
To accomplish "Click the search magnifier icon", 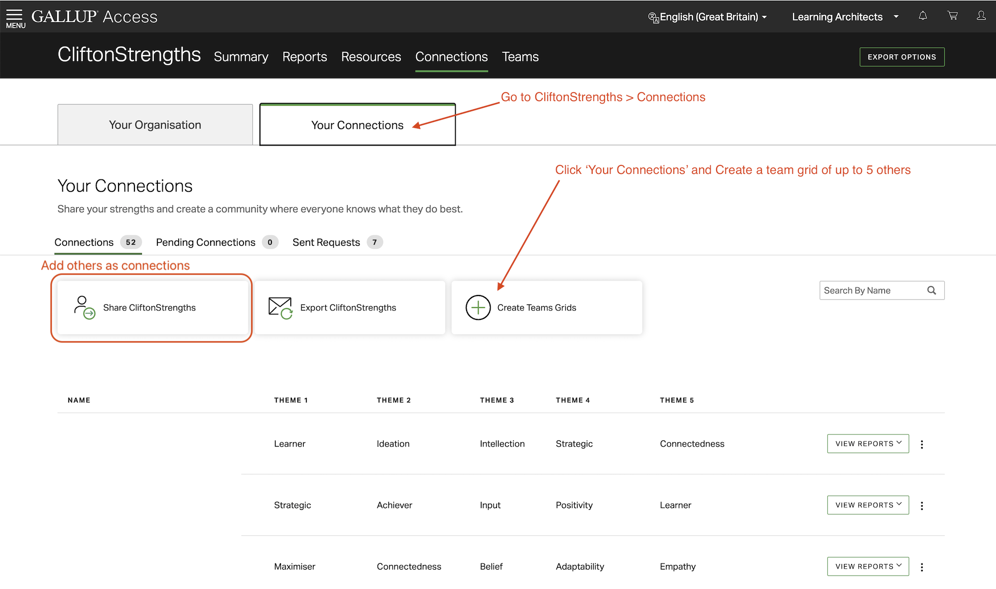I will point(932,291).
